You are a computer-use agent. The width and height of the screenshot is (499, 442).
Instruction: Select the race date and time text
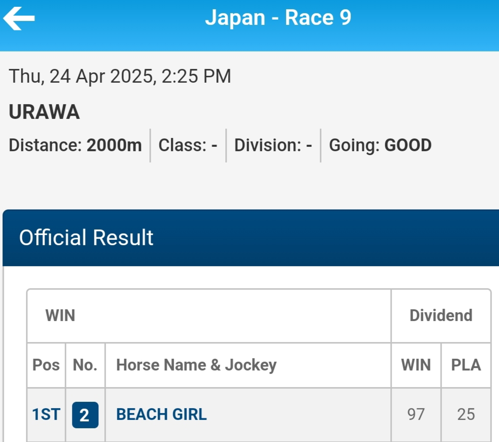(120, 76)
